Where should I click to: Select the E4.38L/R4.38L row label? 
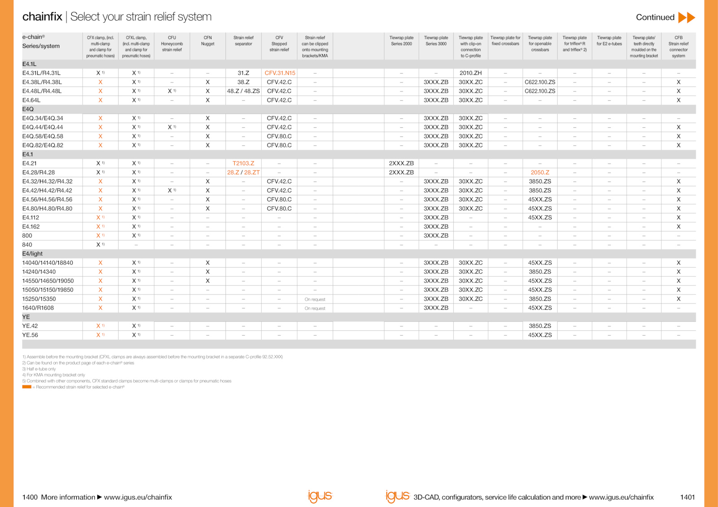pyautogui.click(x=42, y=82)
